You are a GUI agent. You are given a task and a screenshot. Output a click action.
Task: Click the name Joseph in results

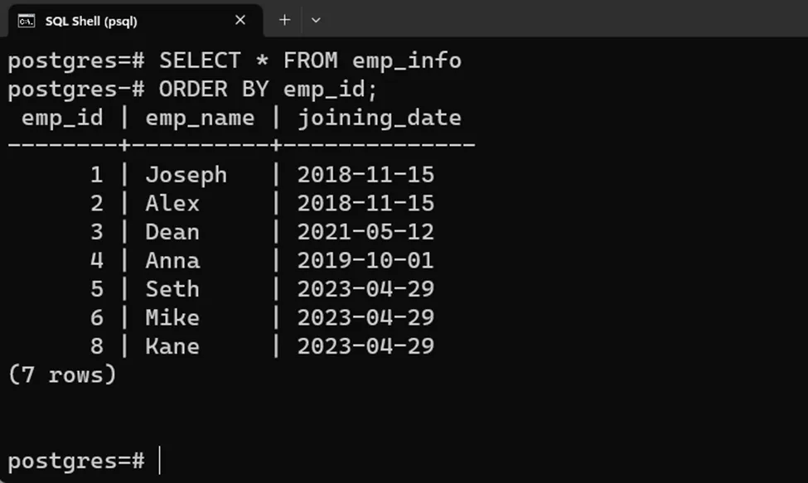click(186, 175)
